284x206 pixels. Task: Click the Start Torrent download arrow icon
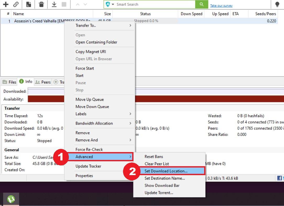click(54, 4)
